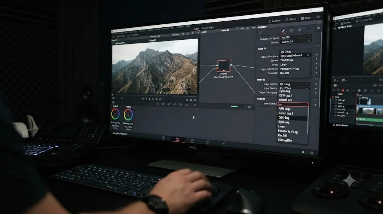Choose ARRI LogC from the gamma list

(285, 109)
